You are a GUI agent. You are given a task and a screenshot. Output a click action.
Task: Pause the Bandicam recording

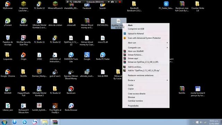click(116, 2)
